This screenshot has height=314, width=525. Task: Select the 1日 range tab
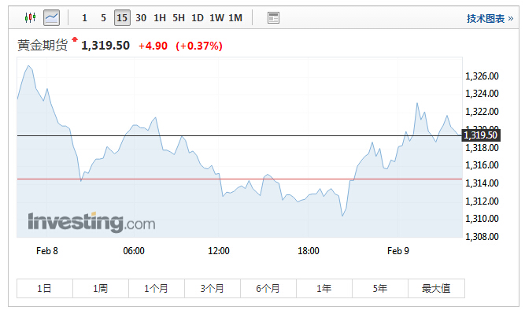(x=45, y=288)
